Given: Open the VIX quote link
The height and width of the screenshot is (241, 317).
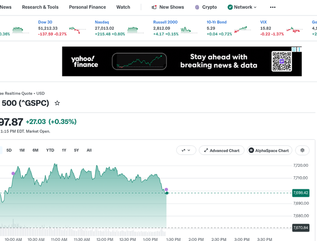Looking at the screenshot, I should tap(263, 22).
